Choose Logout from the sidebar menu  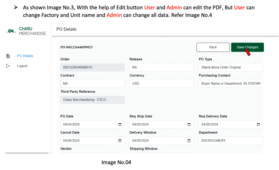click(x=22, y=66)
